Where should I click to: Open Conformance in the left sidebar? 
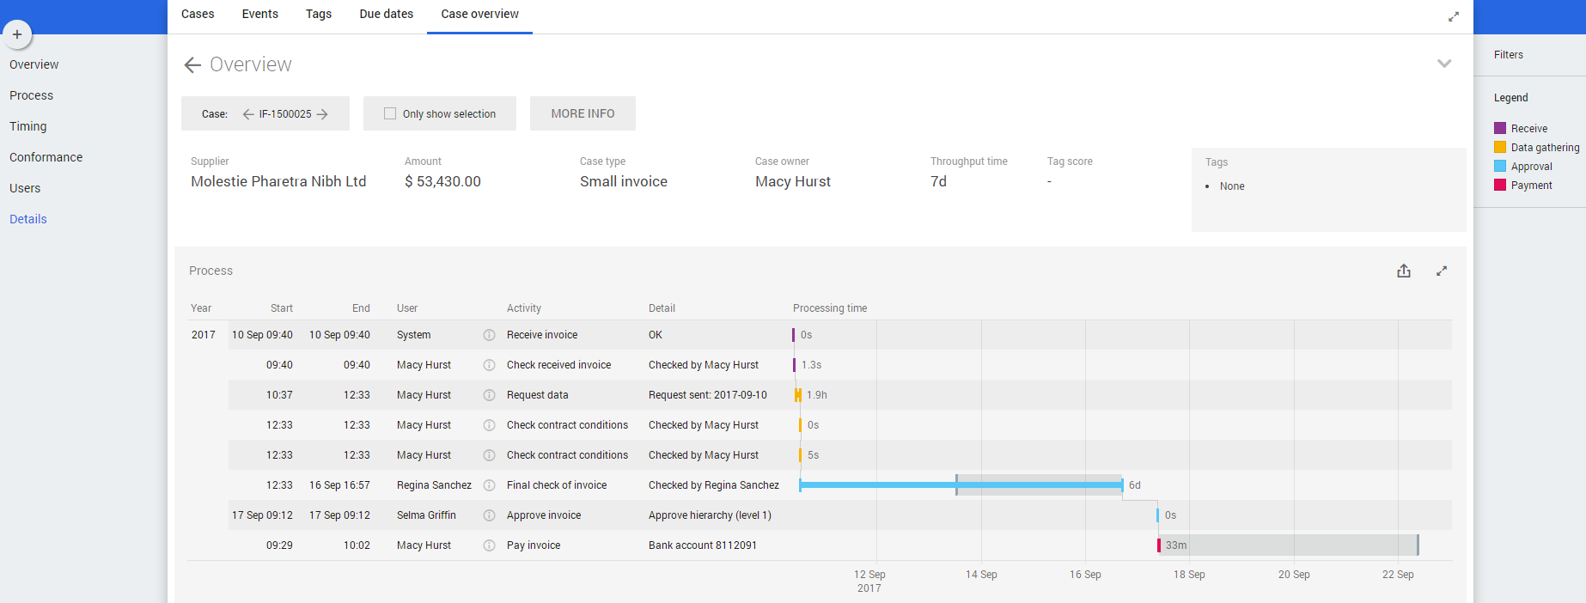pos(46,157)
